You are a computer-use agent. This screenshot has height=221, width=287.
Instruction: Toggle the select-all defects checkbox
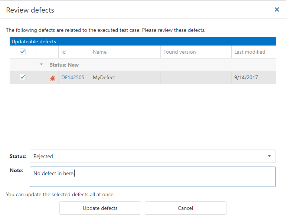click(23, 52)
